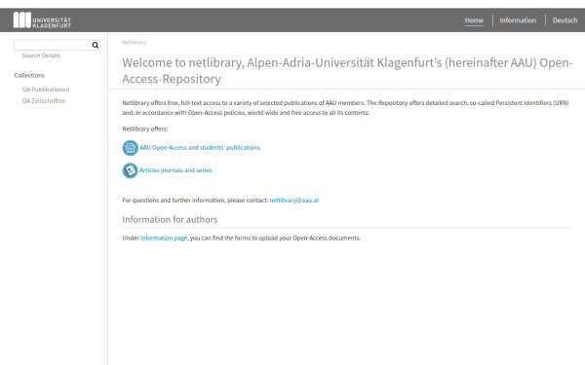Viewport: 585px width, 365px height.
Task: Switch language to Deutsch
Action: 565,20
